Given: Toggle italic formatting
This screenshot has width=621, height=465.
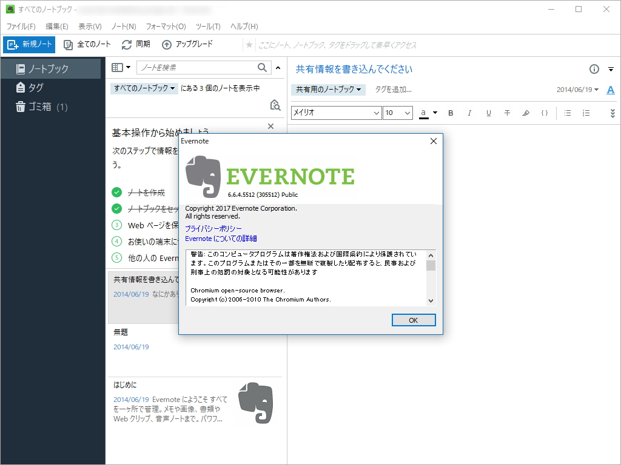Looking at the screenshot, I should (469, 113).
